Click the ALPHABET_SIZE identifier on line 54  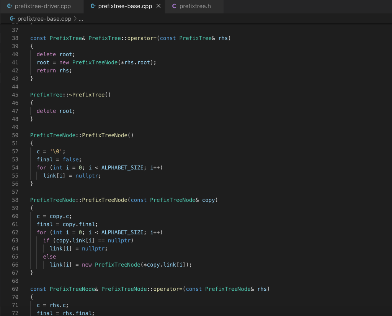pos(122,168)
